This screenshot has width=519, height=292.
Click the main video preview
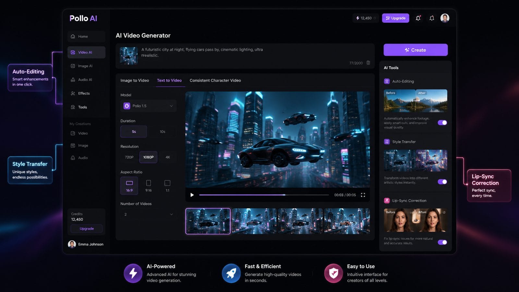tap(278, 140)
